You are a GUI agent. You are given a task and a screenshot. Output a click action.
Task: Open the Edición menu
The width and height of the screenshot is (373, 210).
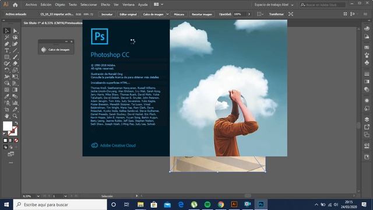click(46, 5)
